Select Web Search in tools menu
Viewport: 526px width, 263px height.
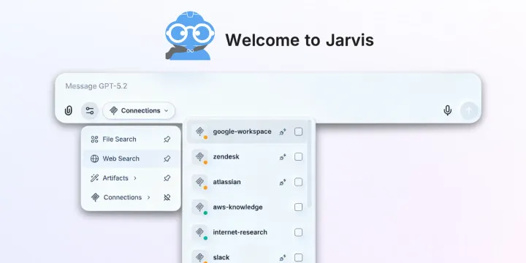(x=131, y=159)
